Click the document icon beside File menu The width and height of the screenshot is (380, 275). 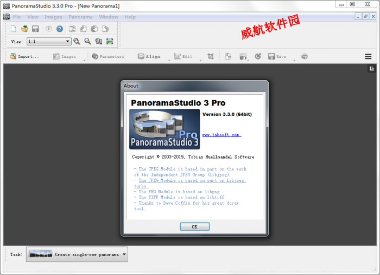coord(7,17)
